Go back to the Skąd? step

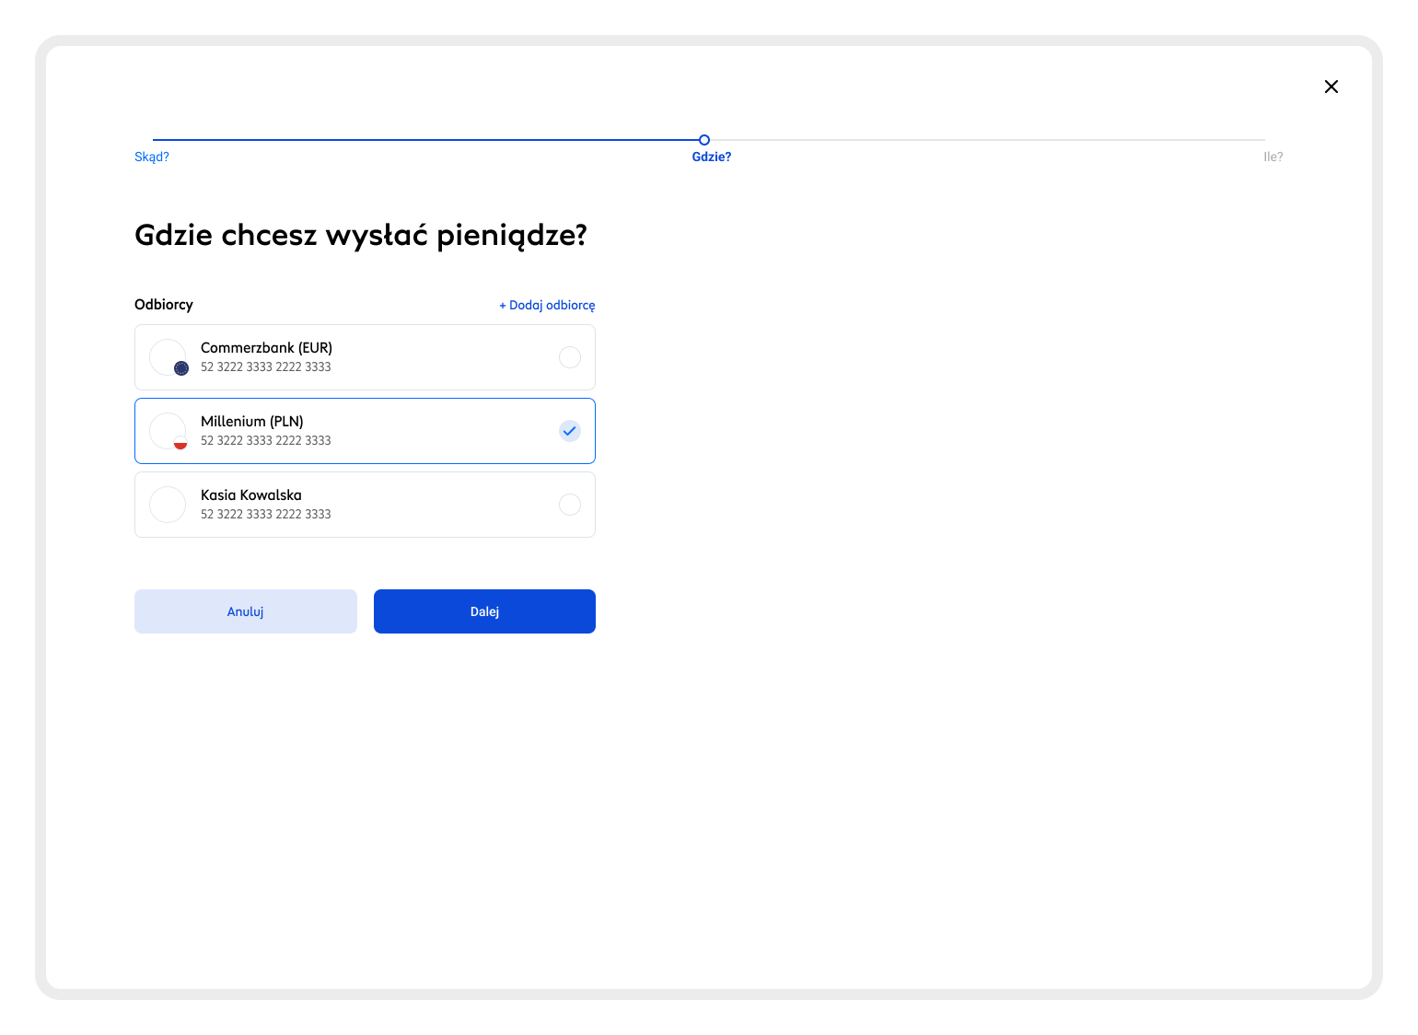(152, 157)
